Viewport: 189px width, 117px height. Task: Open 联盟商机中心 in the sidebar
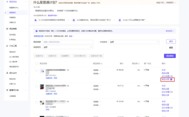pos(14,8)
